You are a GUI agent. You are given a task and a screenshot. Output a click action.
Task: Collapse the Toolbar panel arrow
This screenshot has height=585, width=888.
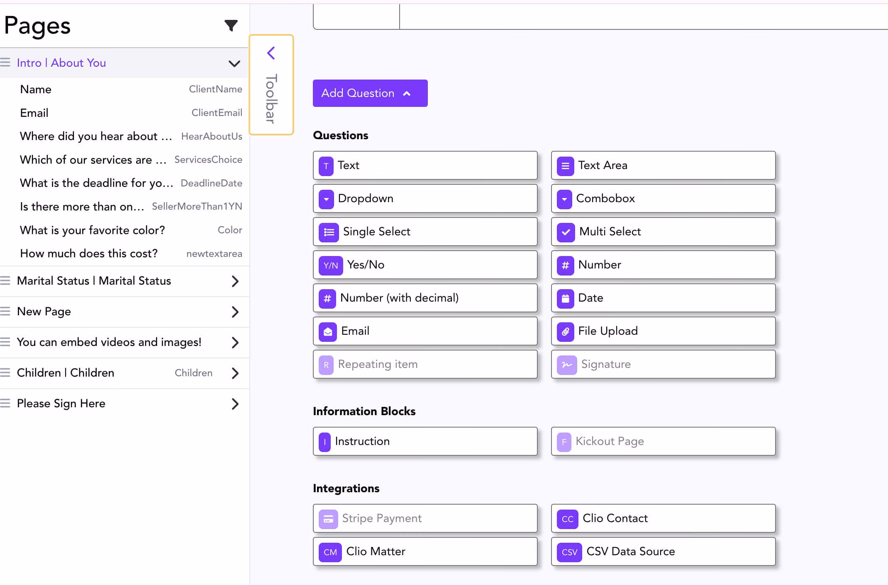pos(271,53)
